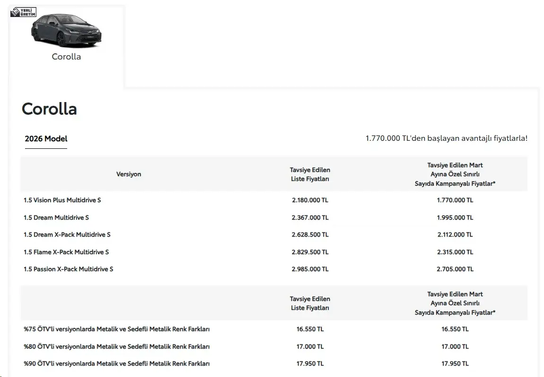Screen dimensions: 544x377
Task: Select the %90 ÖTV'li Metalik Renk Farkları row
Action: (274, 363)
